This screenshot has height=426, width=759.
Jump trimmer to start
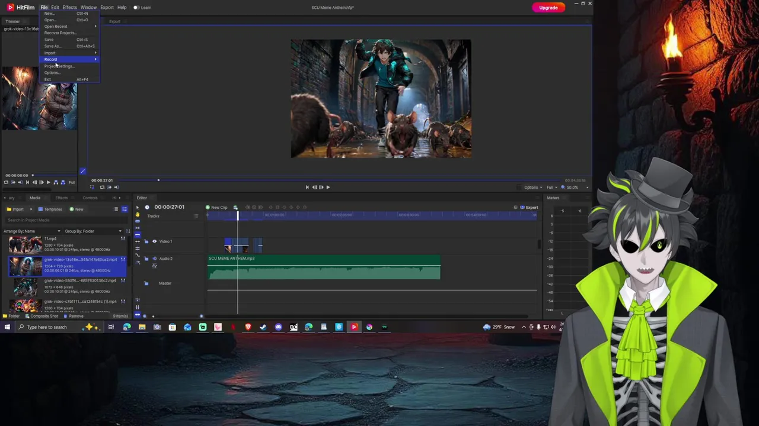27,182
